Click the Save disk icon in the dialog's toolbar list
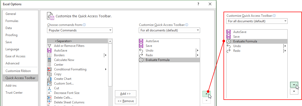 (x=141, y=46)
